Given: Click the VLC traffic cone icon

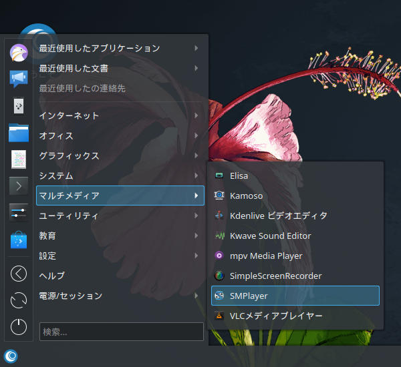Looking at the screenshot, I should pyautogui.click(x=219, y=316).
